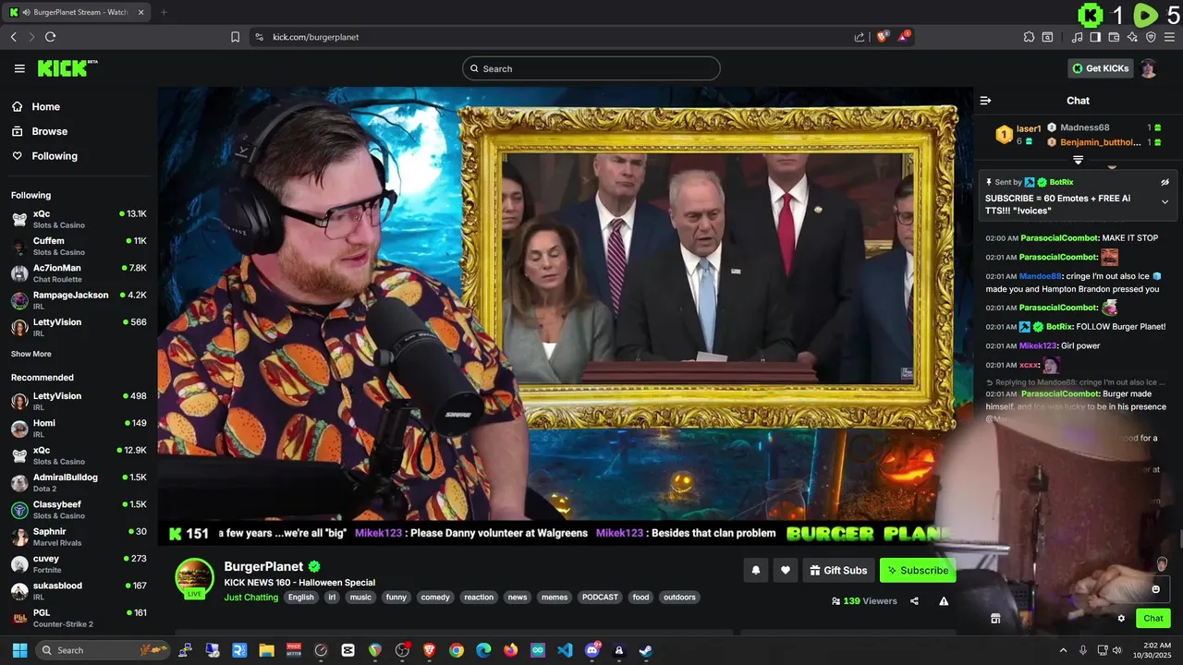
Task: Open Brave Rewards triangle icon
Action: (x=905, y=37)
